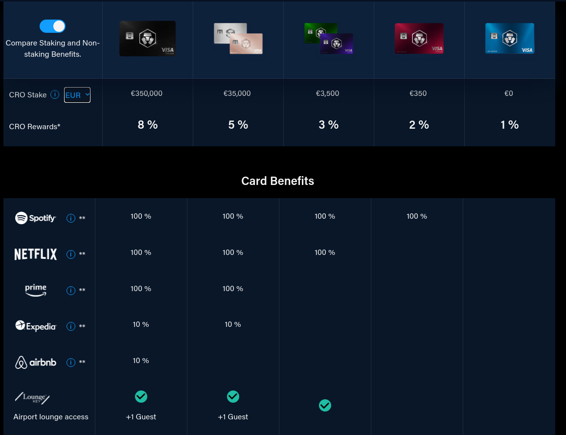Click the +1 Guest label under the first card
Screen dimensions: 566x435
point(141,416)
